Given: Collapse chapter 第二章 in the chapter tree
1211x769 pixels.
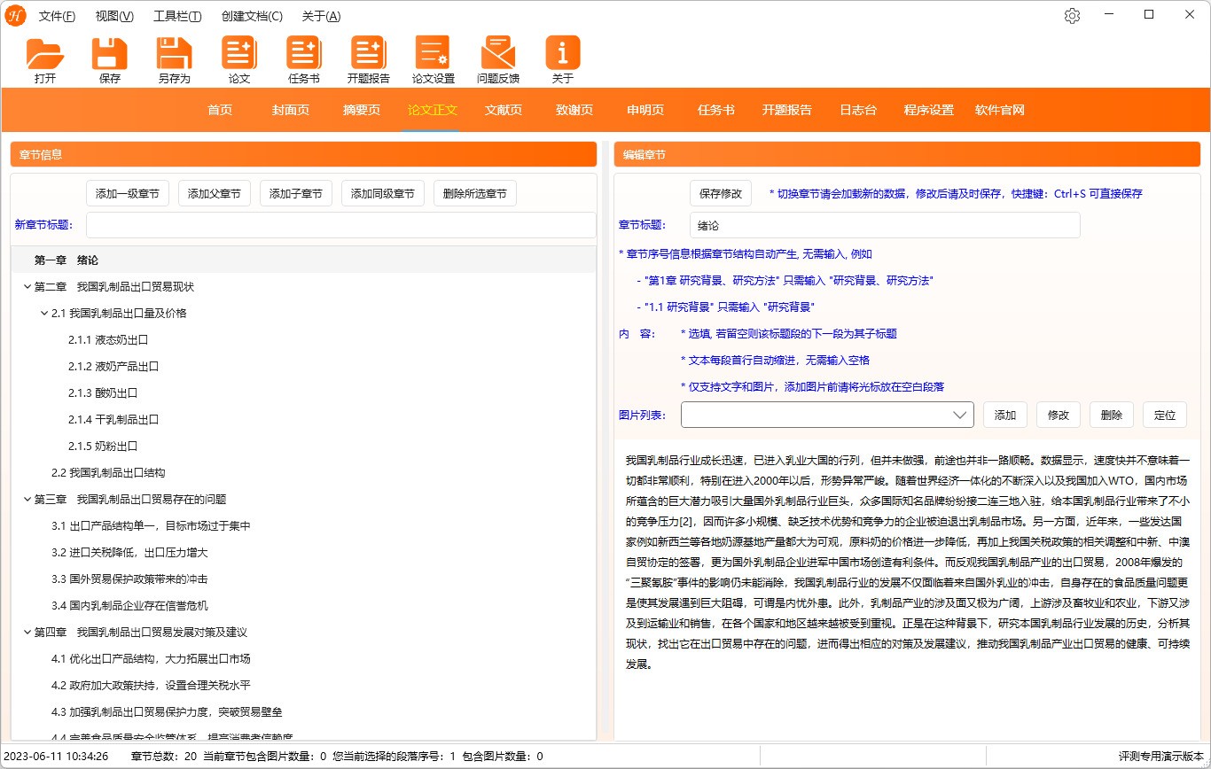Looking at the screenshot, I should point(27,286).
